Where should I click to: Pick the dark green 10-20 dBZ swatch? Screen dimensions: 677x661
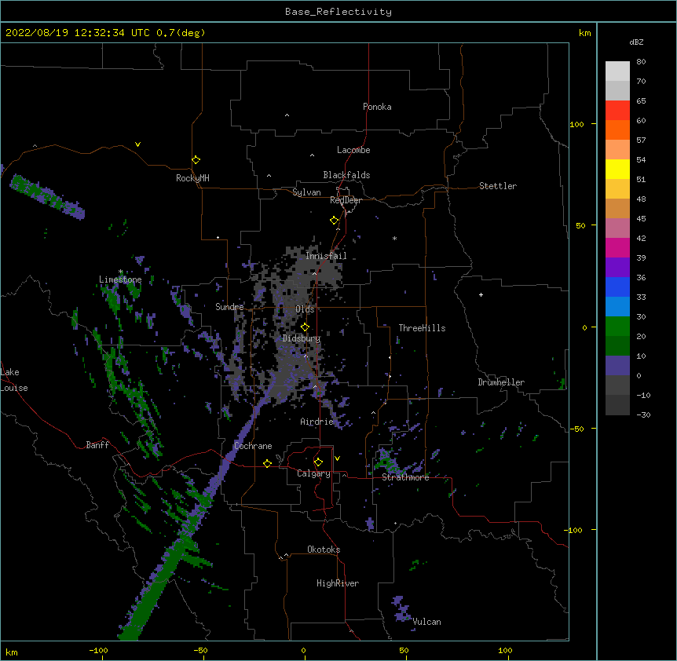[x=617, y=345]
